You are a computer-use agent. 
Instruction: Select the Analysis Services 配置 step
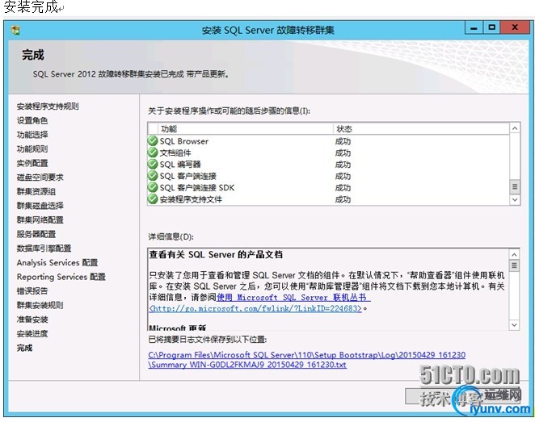[x=57, y=262]
